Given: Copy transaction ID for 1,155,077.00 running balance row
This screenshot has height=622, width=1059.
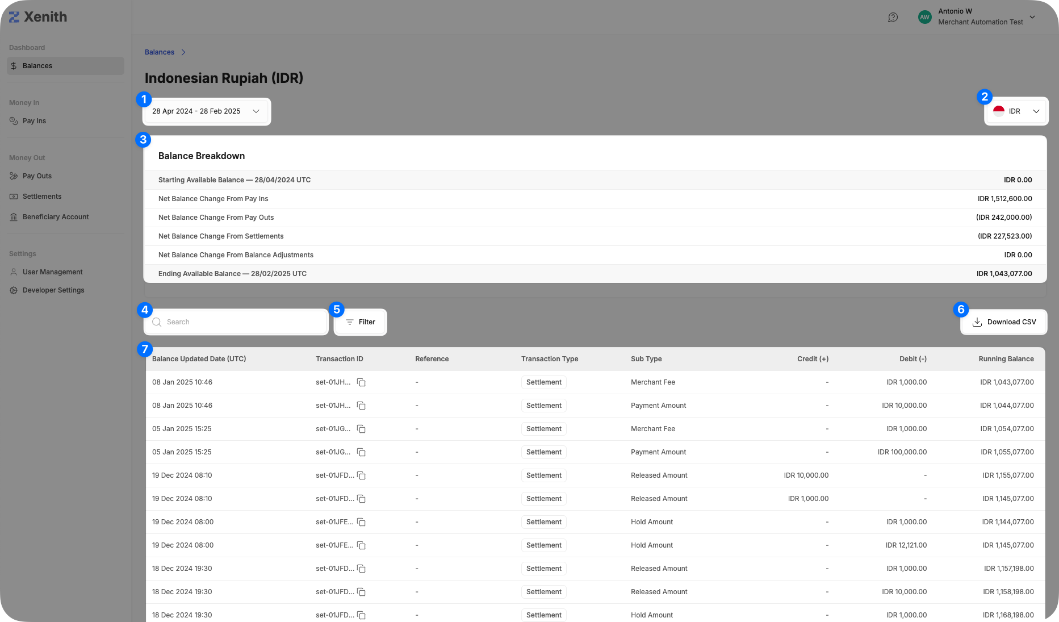Looking at the screenshot, I should 361,475.
